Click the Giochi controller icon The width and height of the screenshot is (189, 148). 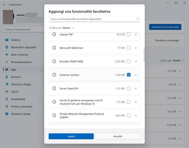point(7,92)
